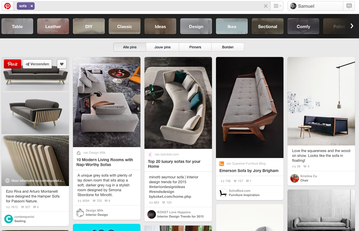Select the Alle pins tab
This screenshot has width=359, height=231.
(130, 47)
